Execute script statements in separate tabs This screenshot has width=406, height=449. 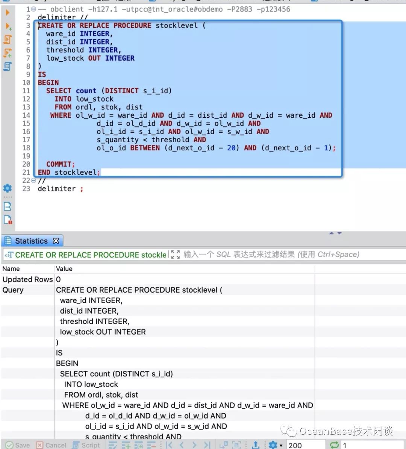[x=8, y=53]
